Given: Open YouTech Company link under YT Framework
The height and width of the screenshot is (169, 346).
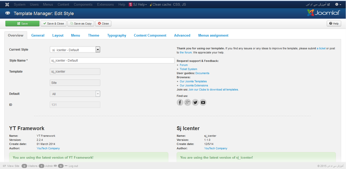Looking at the screenshot, I should point(48,148).
